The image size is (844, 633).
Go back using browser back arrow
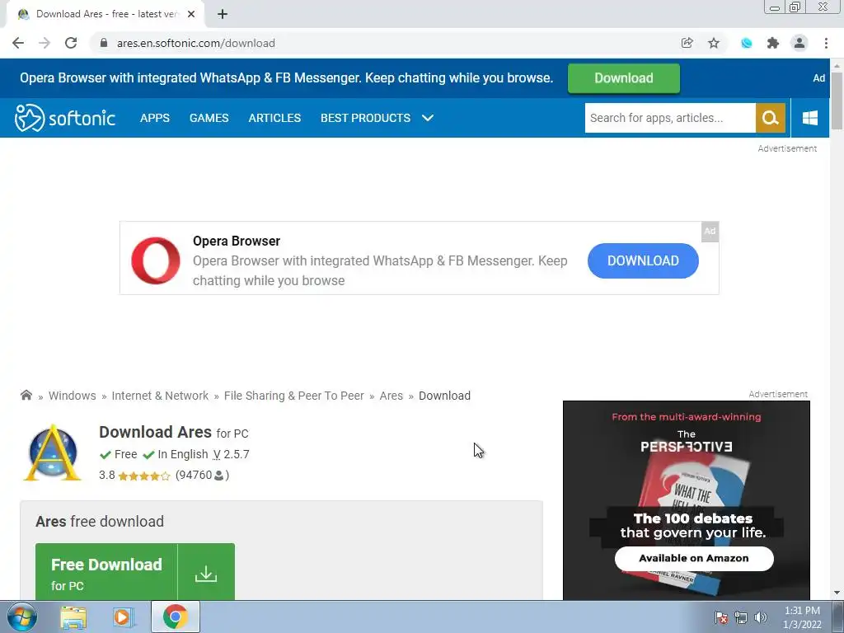18,43
